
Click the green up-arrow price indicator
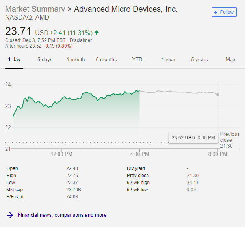(97, 33)
